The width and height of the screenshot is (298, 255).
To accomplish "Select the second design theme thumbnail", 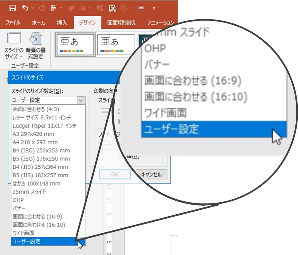I will tap(116, 45).
